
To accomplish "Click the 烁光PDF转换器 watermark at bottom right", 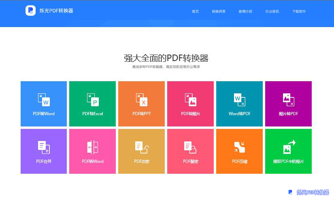I will point(312,193).
